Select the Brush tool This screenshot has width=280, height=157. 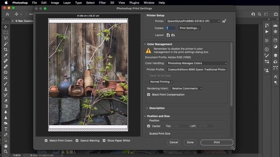click(6, 83)
